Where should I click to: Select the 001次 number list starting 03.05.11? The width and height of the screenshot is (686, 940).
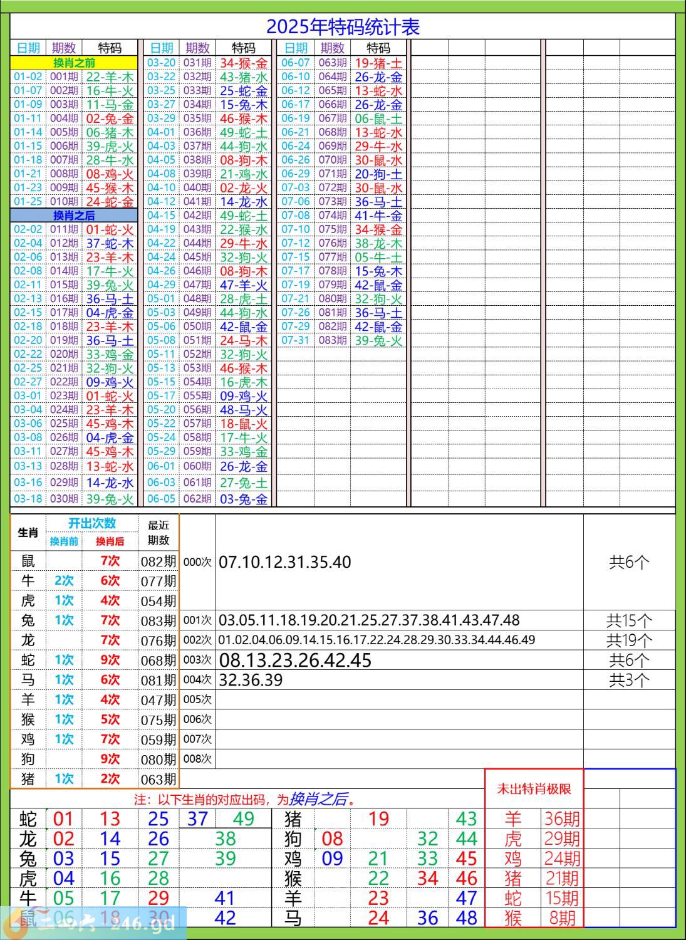tap(369, 620)
